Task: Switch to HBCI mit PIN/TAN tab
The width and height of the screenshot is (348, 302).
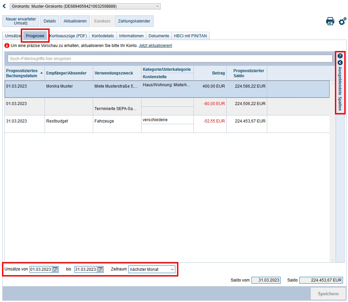Action: point(190,36)
